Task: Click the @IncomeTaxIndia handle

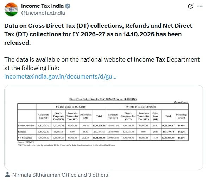Action: coord(43,13)
